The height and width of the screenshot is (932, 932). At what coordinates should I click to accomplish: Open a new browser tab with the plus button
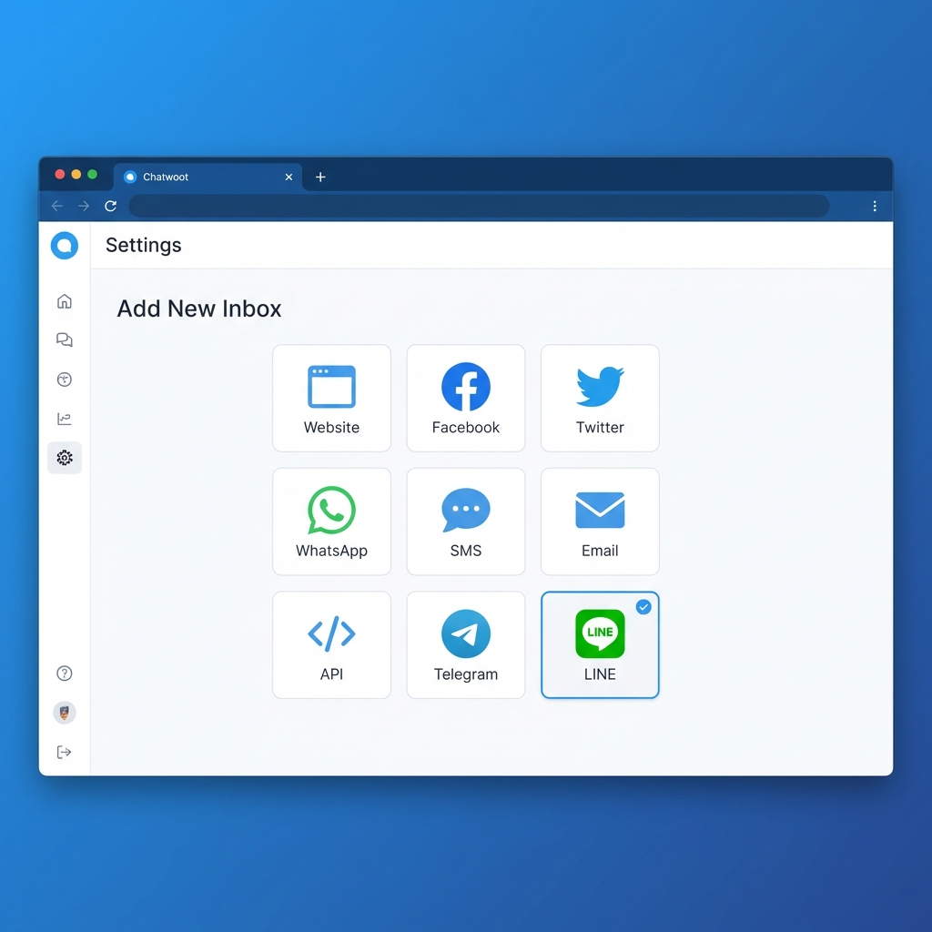[320, 177]
